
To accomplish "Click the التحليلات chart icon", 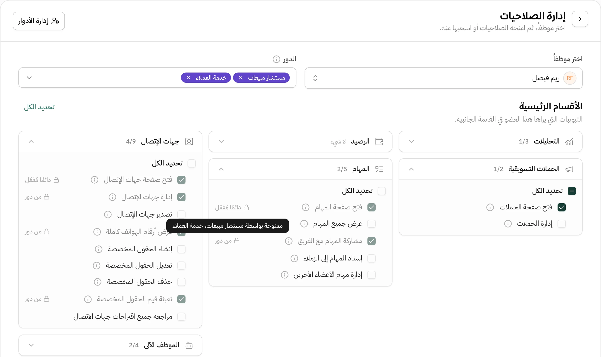I will [569, 141].
